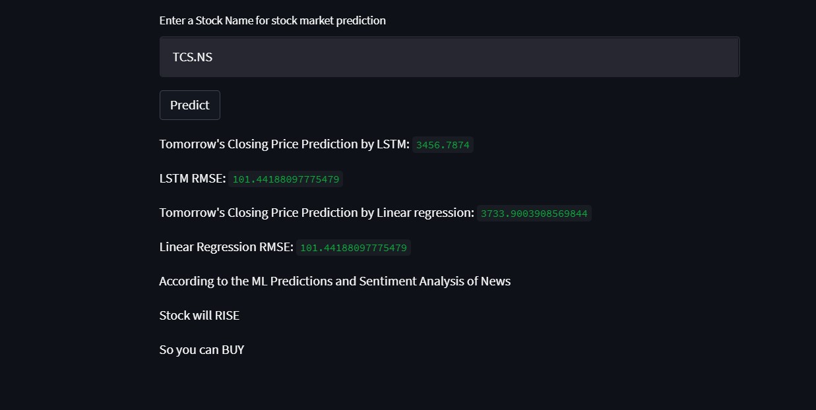816x410 pixels.
Task: Click the ML Predictions and Sentiment Analysis heading
Action: click(x=334, y=281)
